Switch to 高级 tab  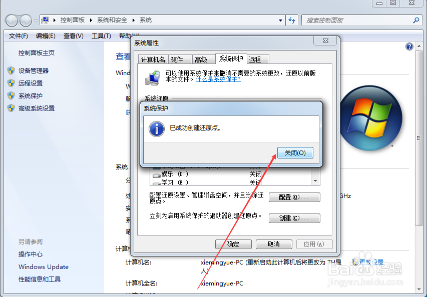pyautogui.click(x=203, y=59)
